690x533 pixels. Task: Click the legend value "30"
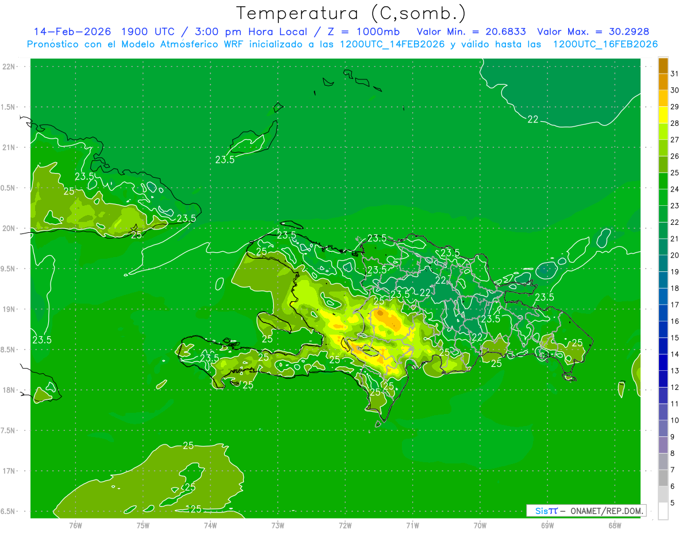coord(675,90)
